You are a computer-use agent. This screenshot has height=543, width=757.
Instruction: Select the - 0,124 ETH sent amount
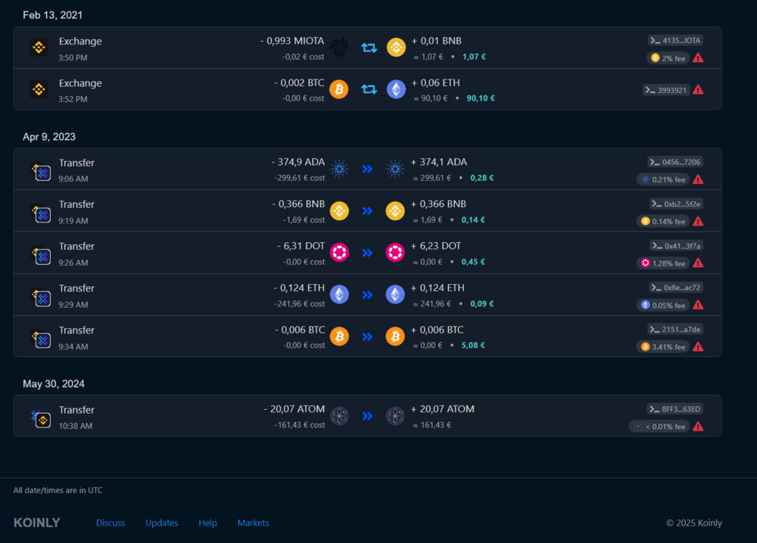pos(299,288)
